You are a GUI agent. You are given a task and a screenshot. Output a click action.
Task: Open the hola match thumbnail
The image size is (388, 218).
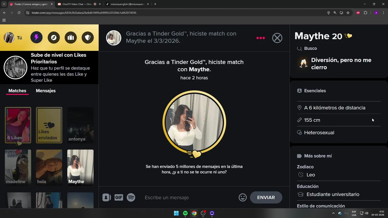[x=49, y=167]
